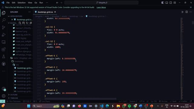Close the bootstrap-grid.css tab
194x109 pixels.
coord(55,12)
